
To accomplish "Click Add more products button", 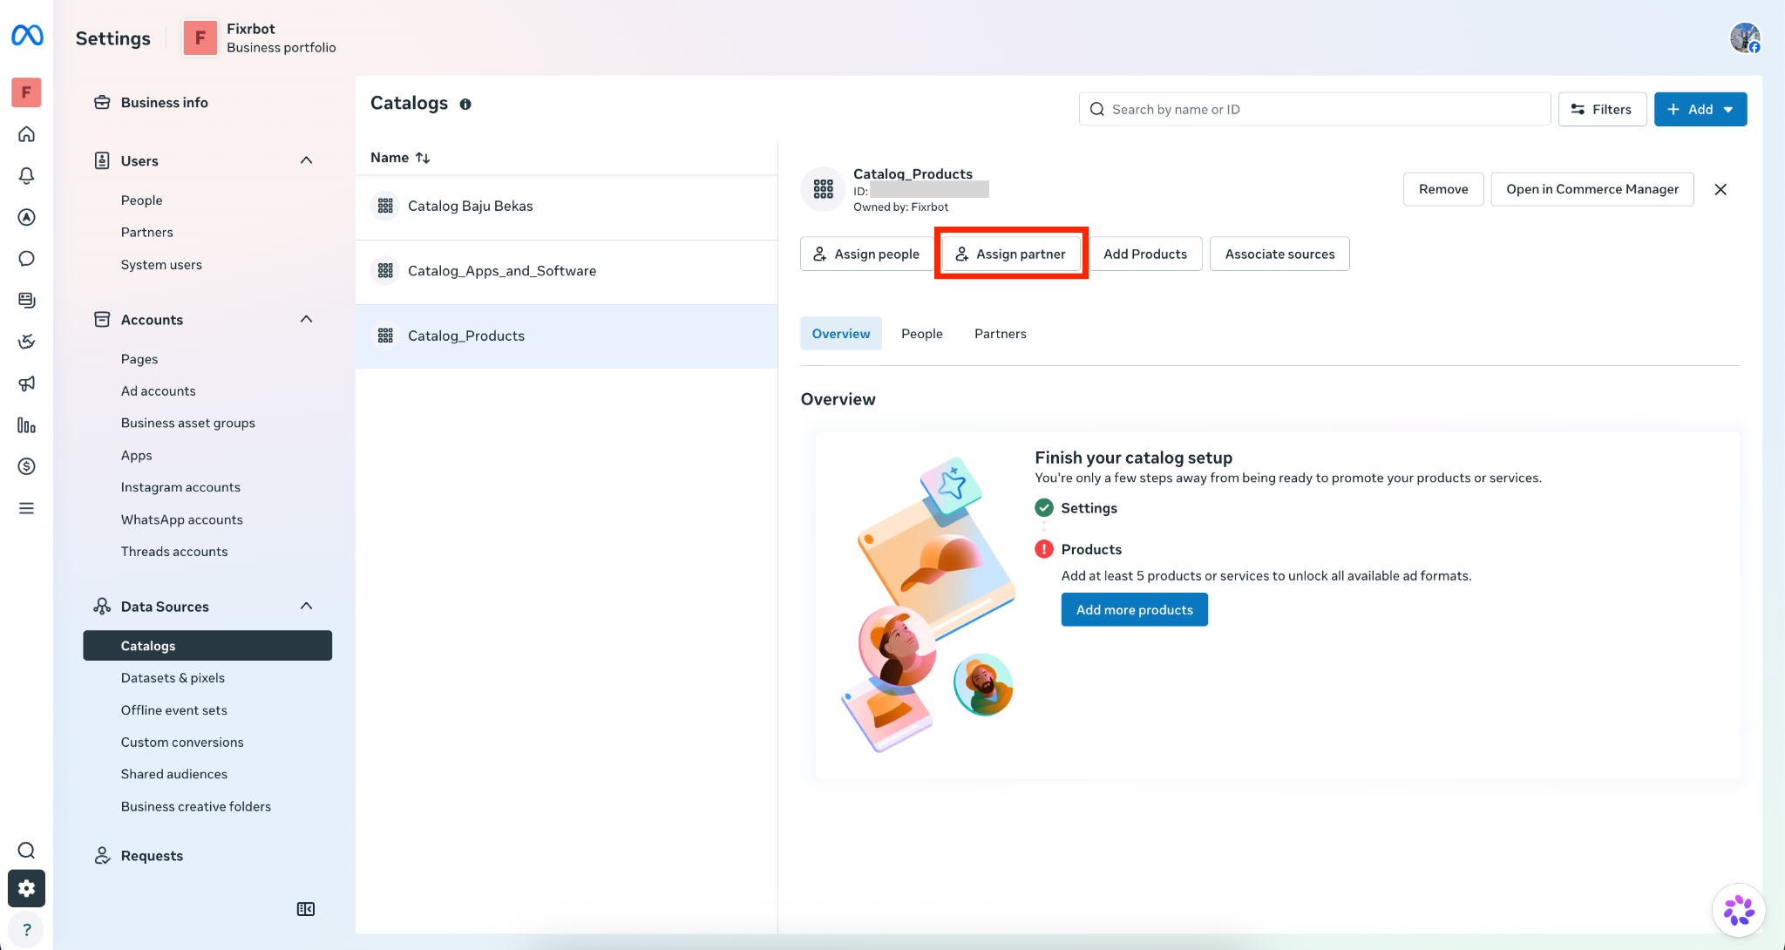I will point(1135,610).
